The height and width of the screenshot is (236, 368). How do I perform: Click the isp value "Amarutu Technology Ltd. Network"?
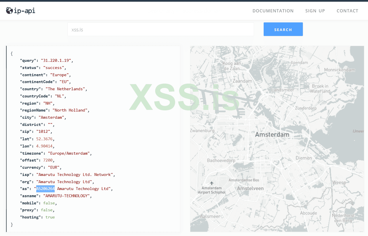coord(75,174)
